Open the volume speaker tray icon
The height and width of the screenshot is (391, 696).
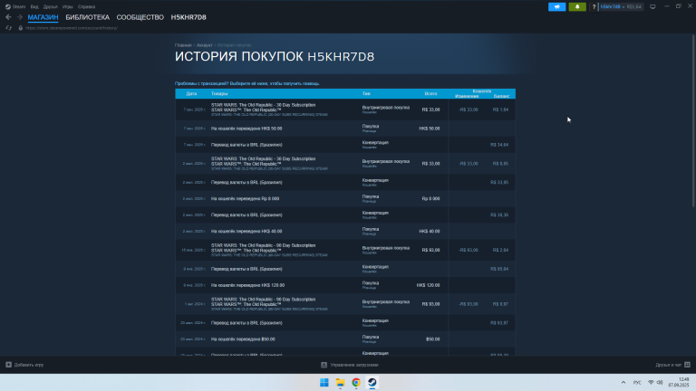[x=660, y=383]
